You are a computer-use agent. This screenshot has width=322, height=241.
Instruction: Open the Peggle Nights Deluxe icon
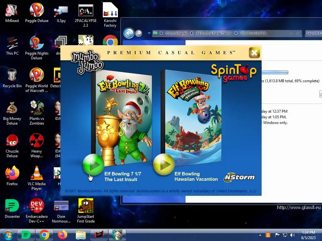[x=37, y=48]
